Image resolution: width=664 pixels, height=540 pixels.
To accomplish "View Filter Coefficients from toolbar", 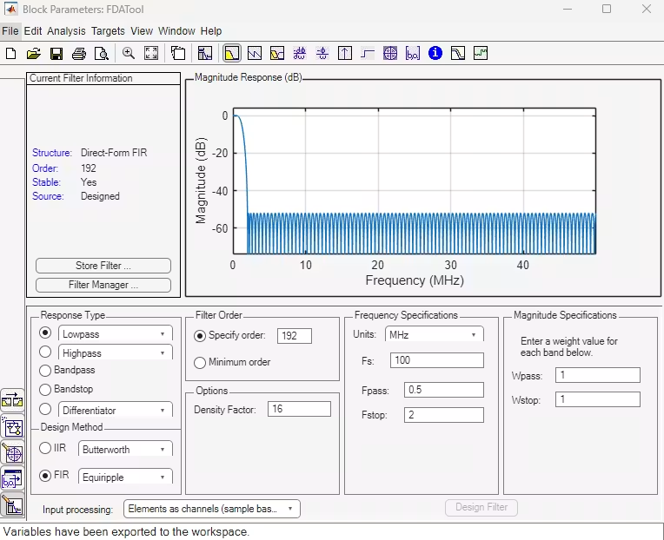I will (413, 53).
